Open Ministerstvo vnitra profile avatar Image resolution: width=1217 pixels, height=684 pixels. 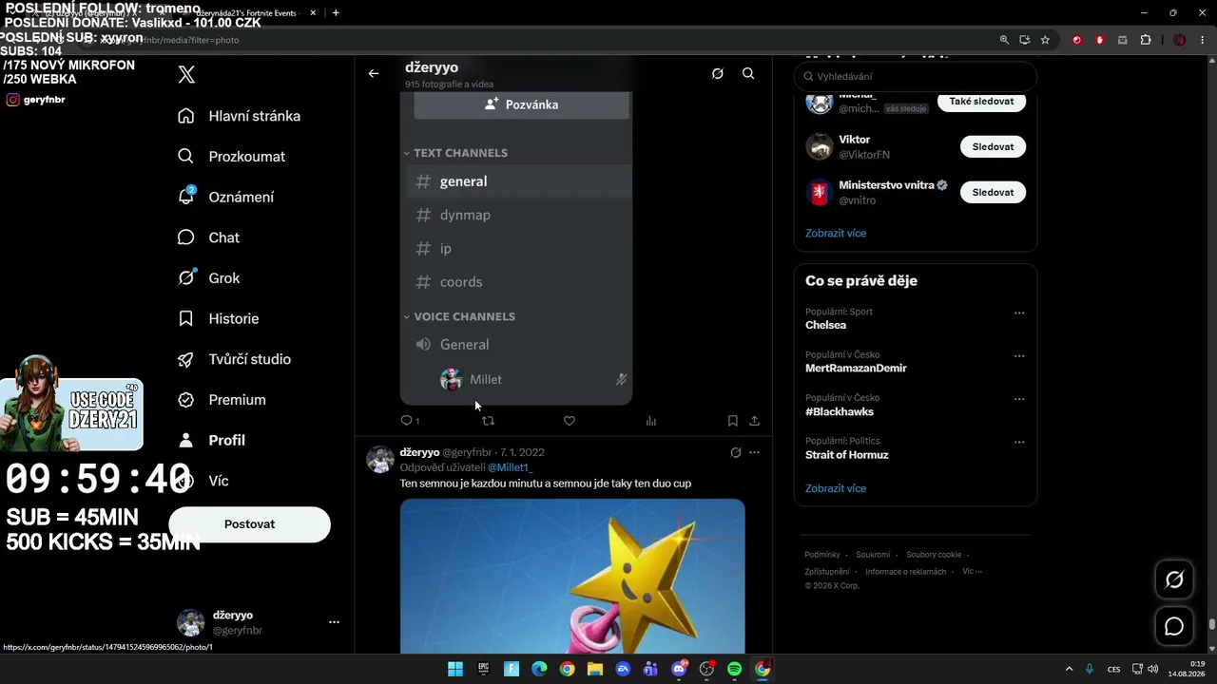point(820,192)
